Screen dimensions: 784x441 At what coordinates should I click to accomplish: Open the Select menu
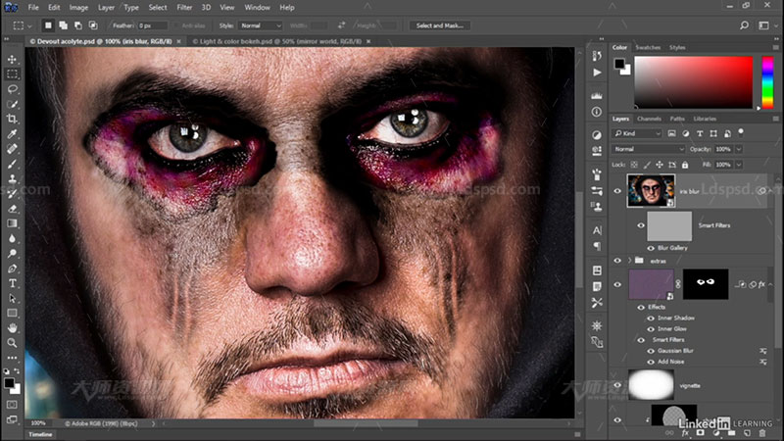click(158, 8)
